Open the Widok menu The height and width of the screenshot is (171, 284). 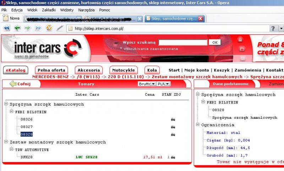point(32,10)
